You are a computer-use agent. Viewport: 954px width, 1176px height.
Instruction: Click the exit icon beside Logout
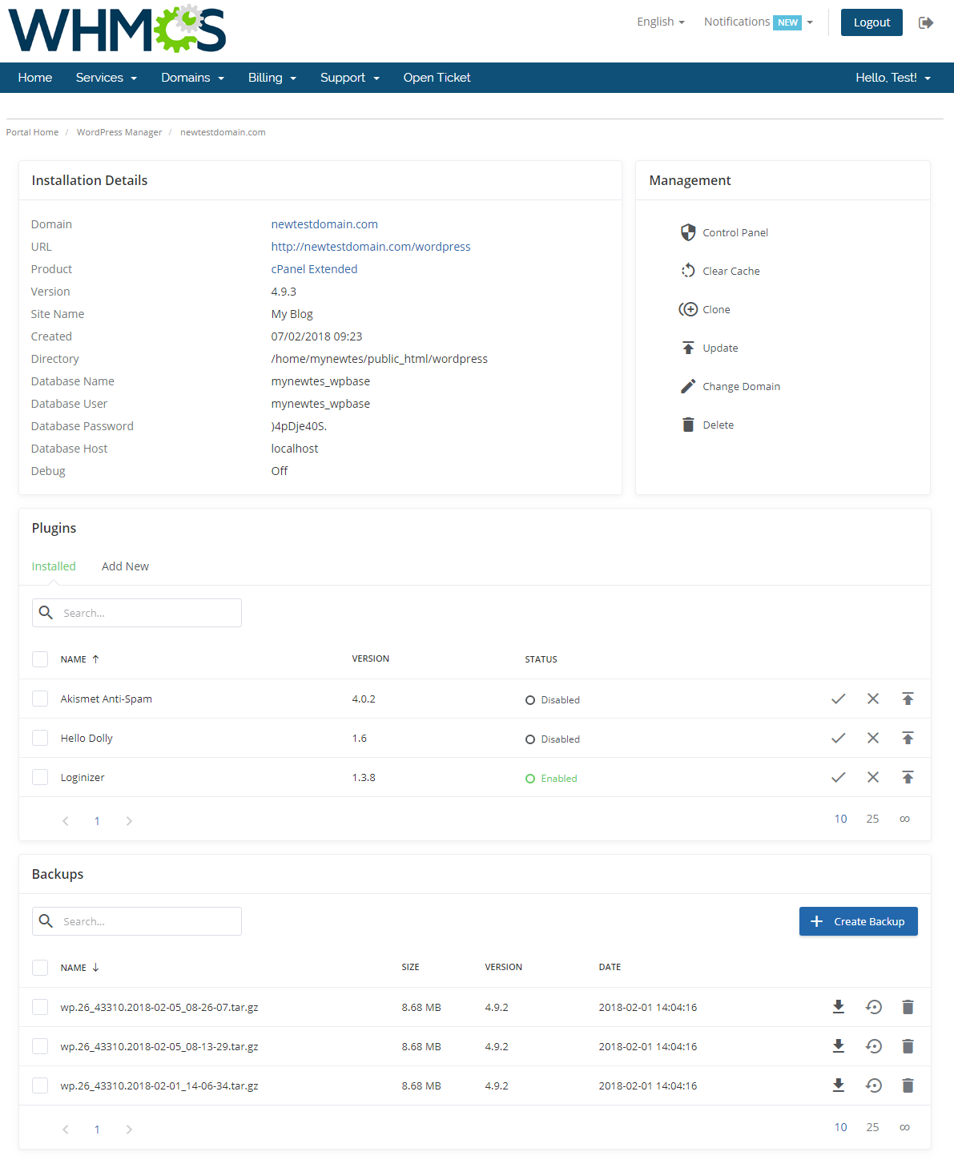click(x=926, y=22)
